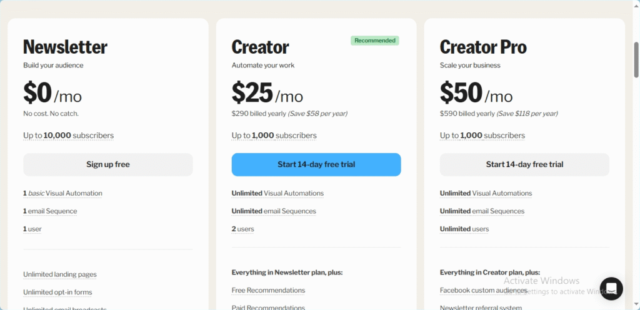Start 14-day free trial for Creator plan
The height and width of the screenshot is (310, 640).
316,165
